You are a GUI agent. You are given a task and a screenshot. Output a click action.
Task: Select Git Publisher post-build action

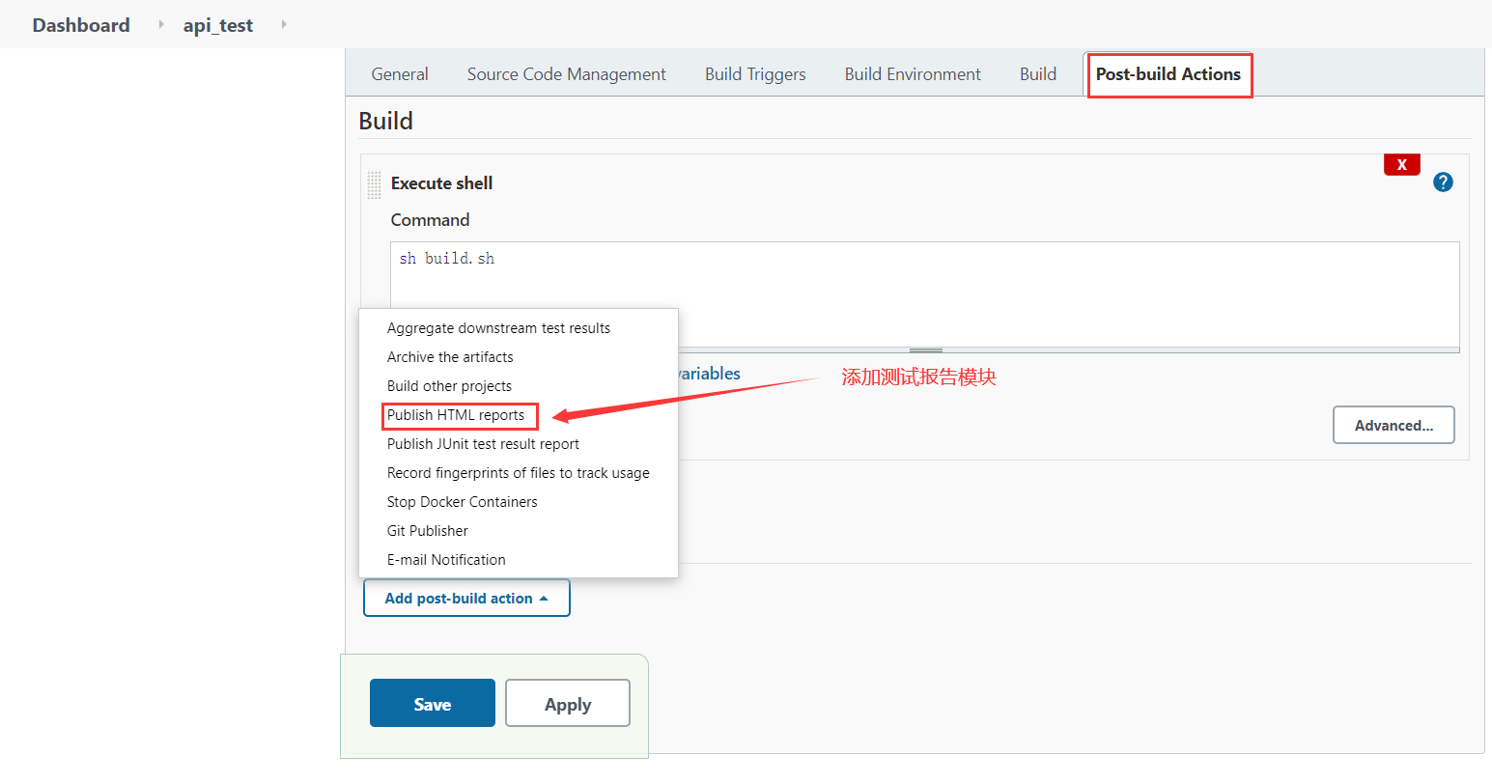427,531
